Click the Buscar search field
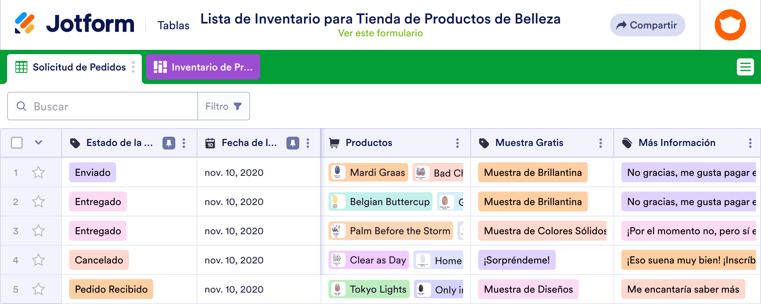 [x=107, y=106]
